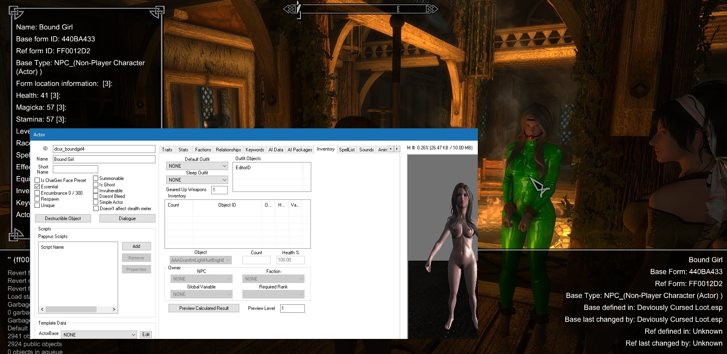
Task: Open the Sleep Outfit dropdown
Action: point(197,180)
